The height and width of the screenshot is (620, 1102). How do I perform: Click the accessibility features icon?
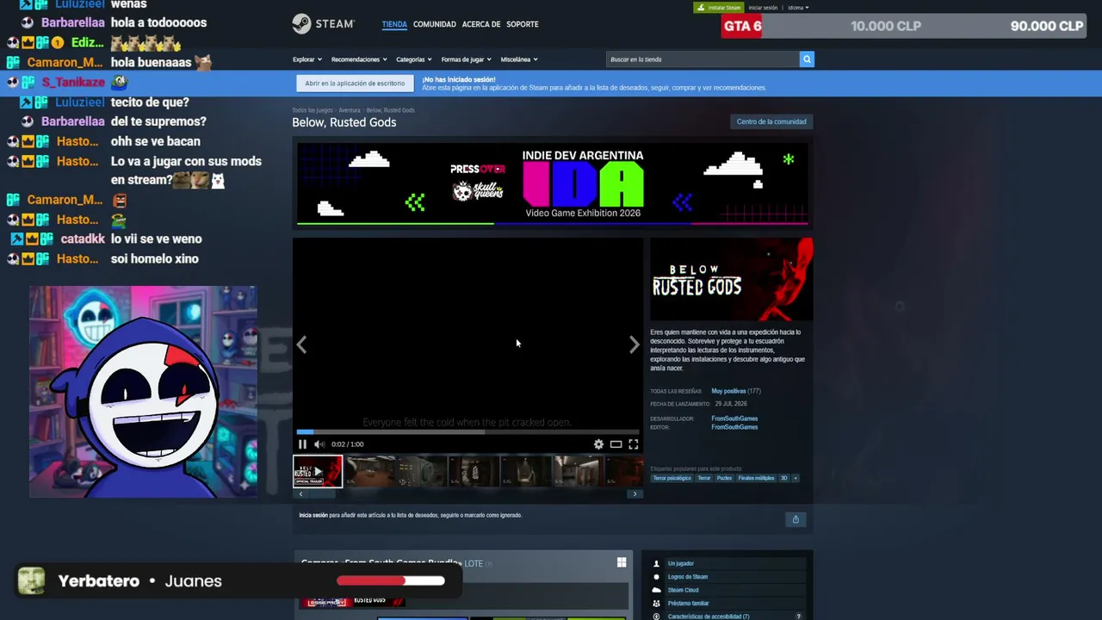pyautogui.click(x=657, y=617)
